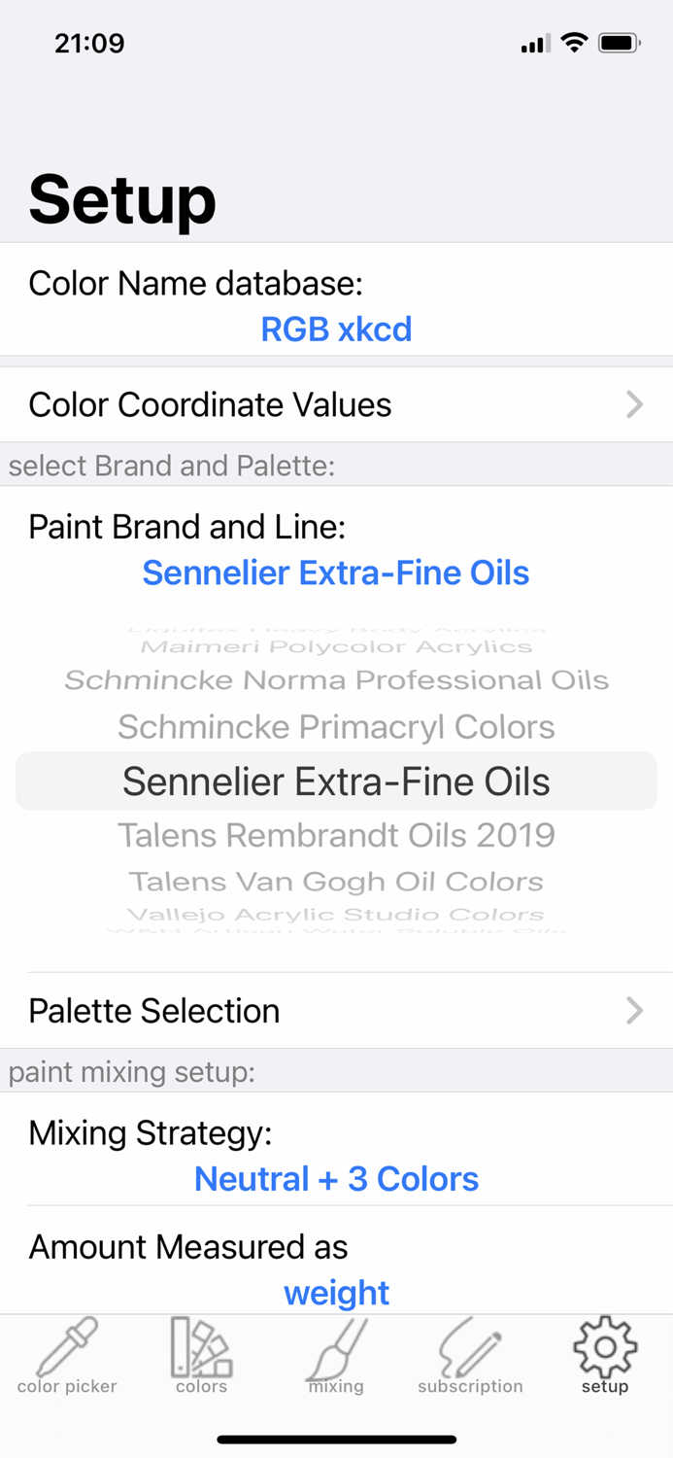Viewport: 673px width, 1458px height.
Task: Open the RGB xkcd database chooser
Action: [336, 329]
